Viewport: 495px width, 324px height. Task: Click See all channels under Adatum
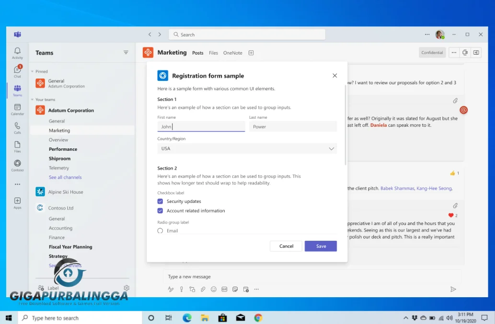click(x=65, y=177)
